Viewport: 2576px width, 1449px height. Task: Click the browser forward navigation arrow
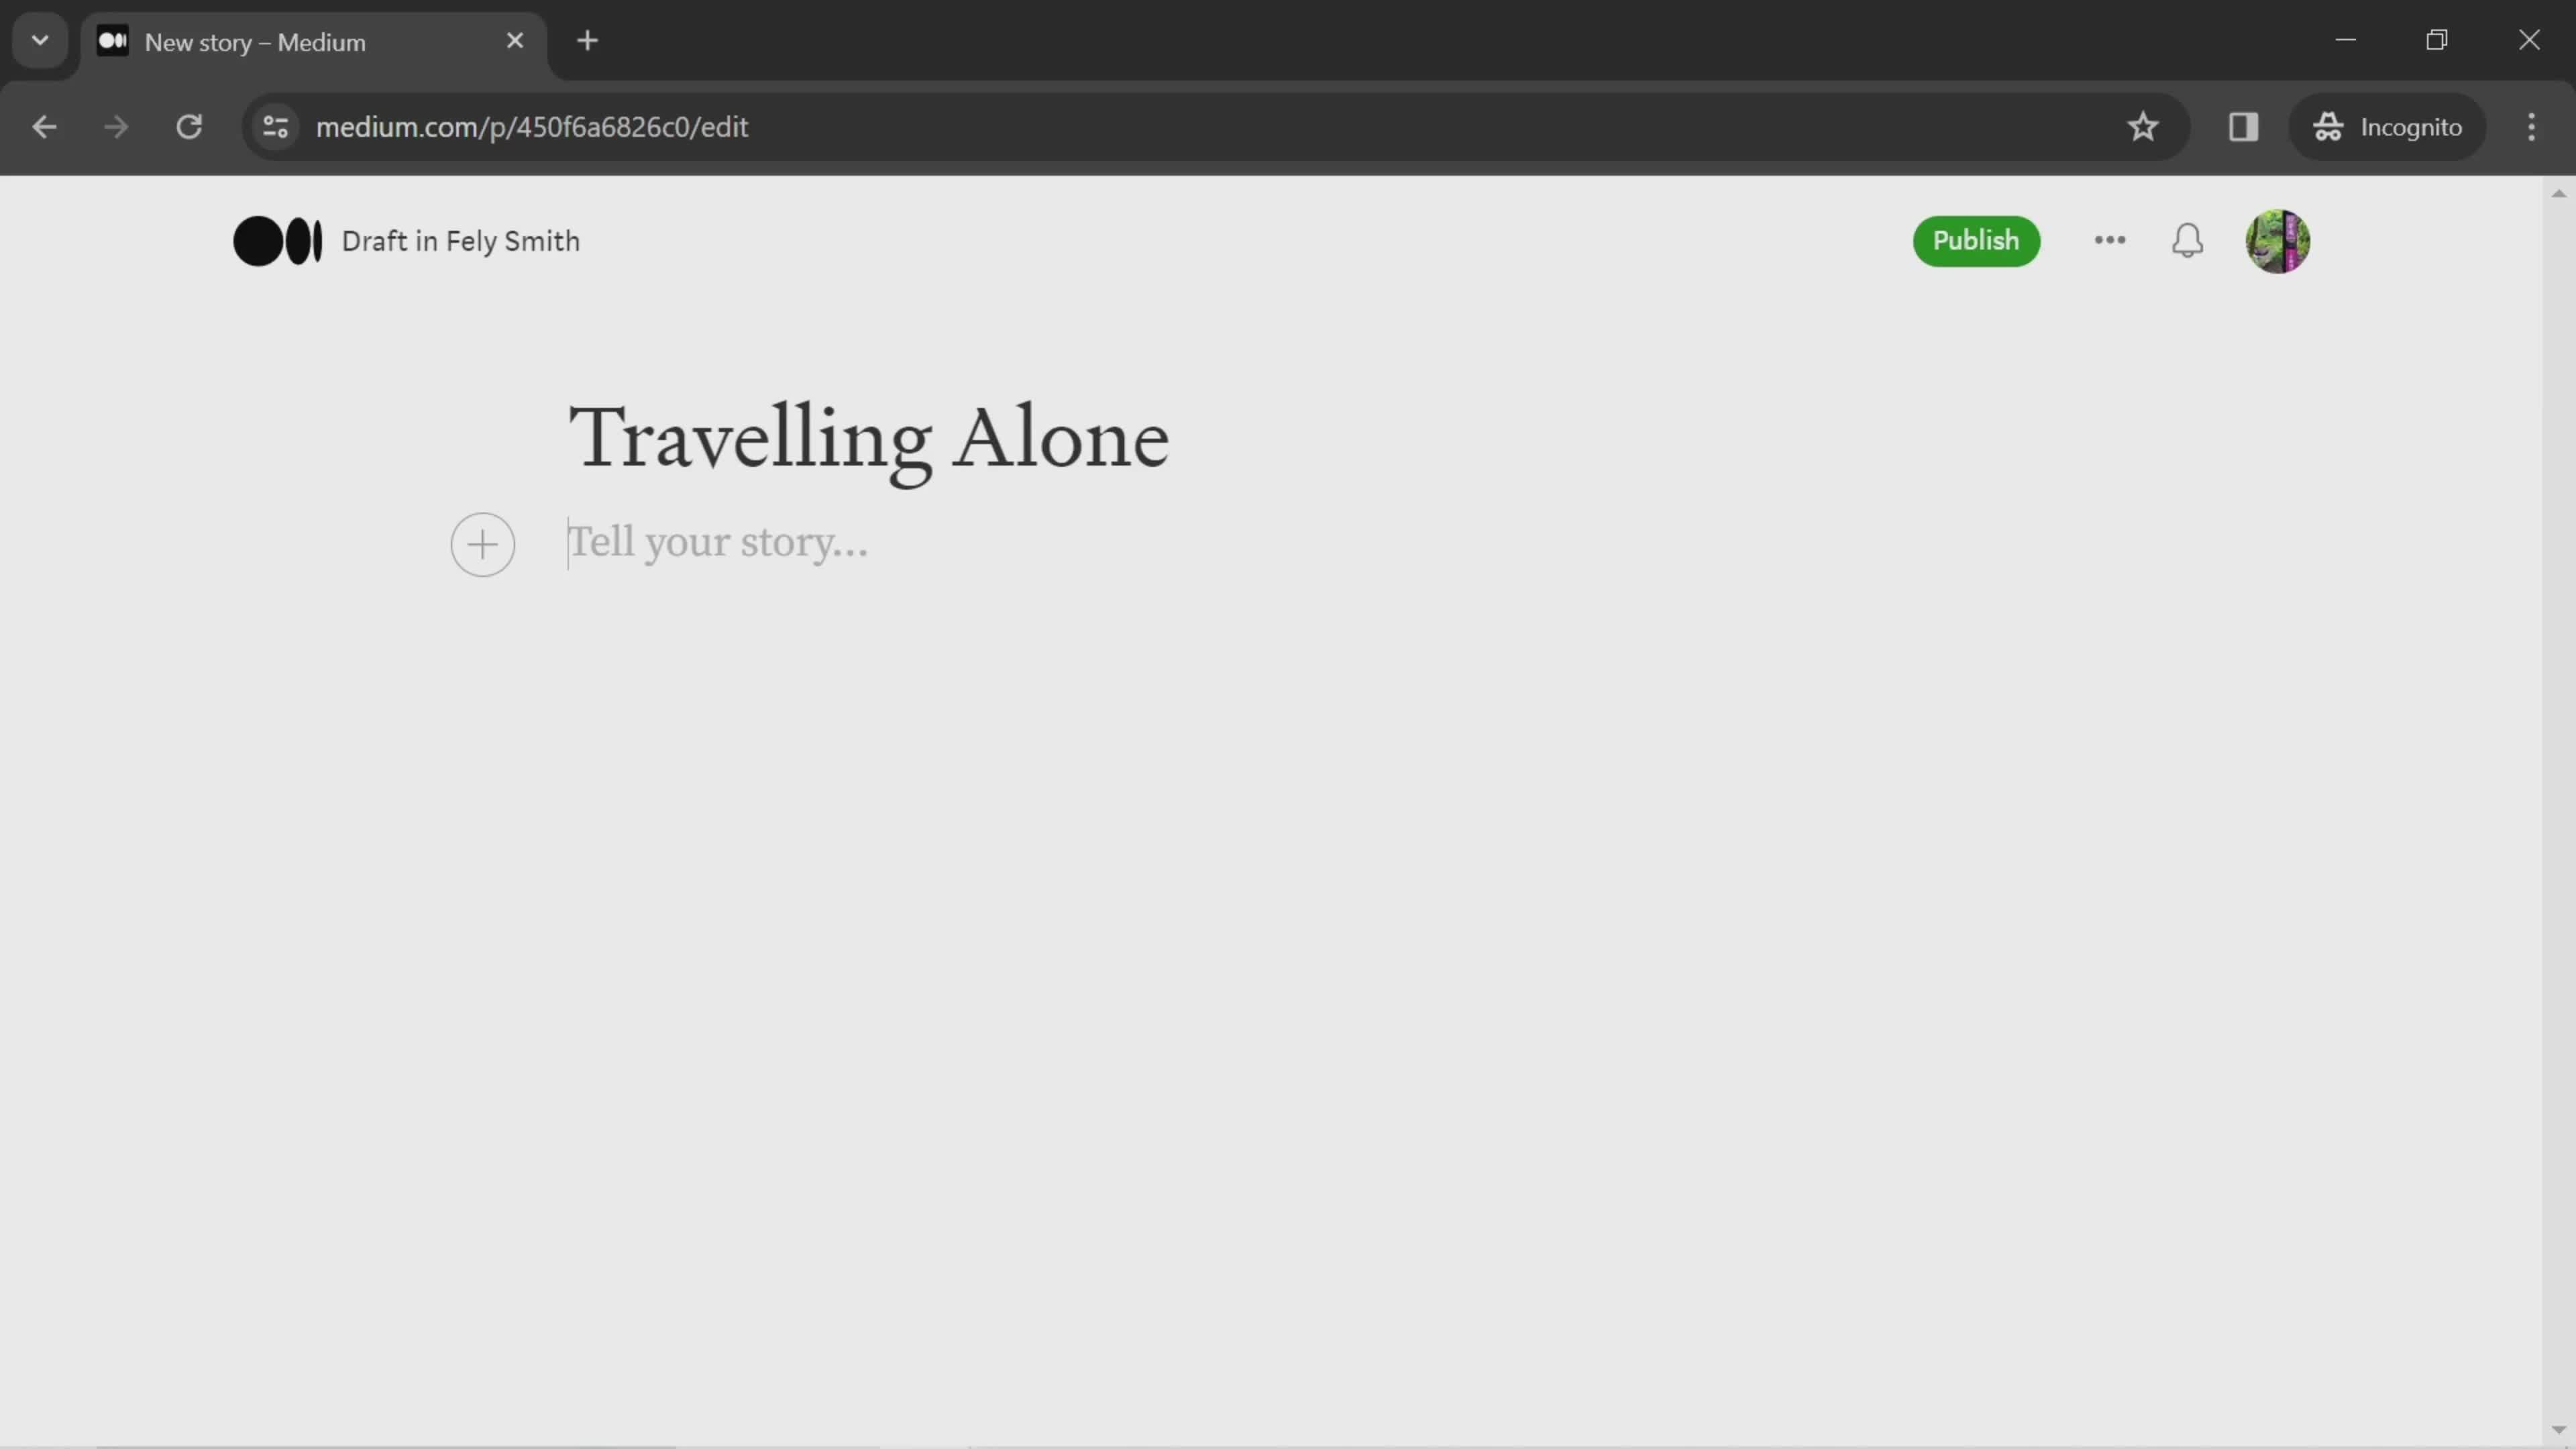[x=115, y=125]
